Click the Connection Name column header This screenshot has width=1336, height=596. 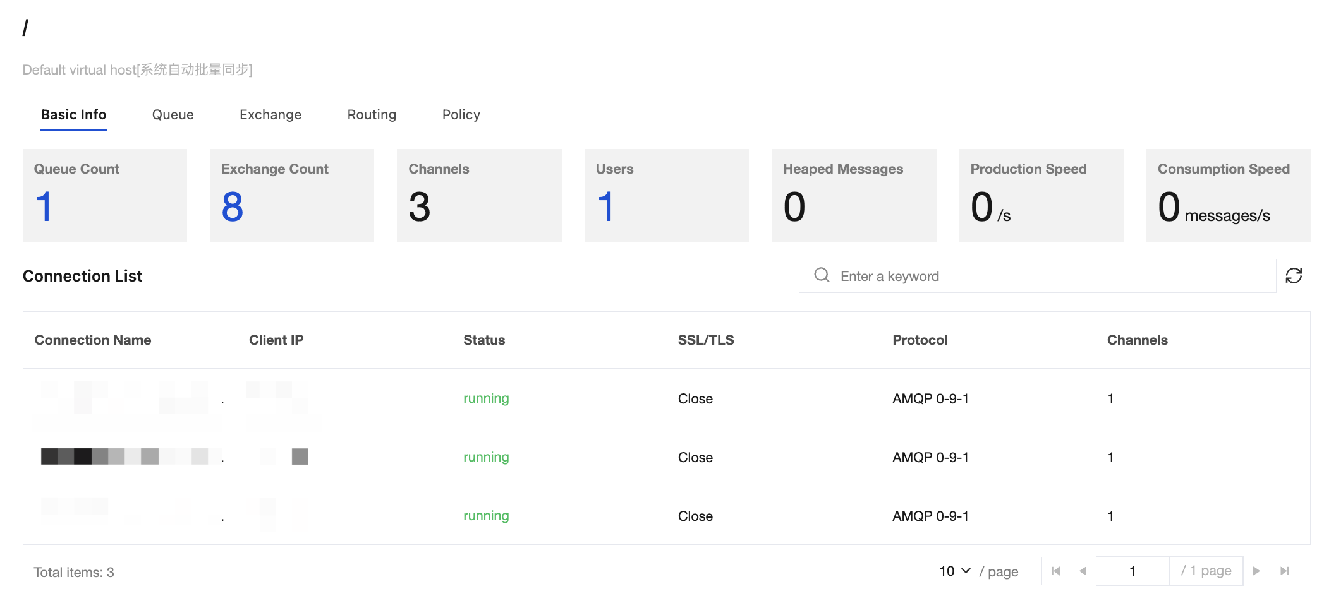[x=93, y=340]
